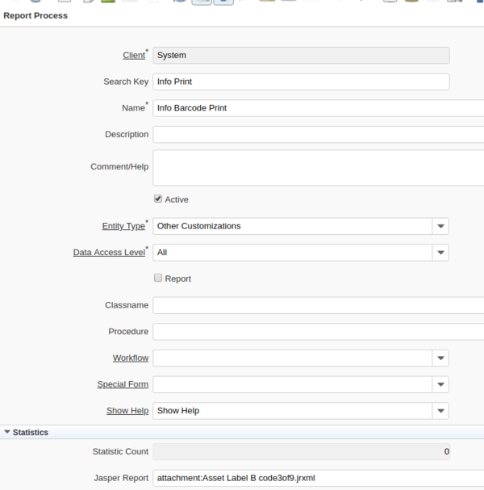Click the Special Form label link
Viewport: 484px width, 490px height.
click(x=123, y=384)
